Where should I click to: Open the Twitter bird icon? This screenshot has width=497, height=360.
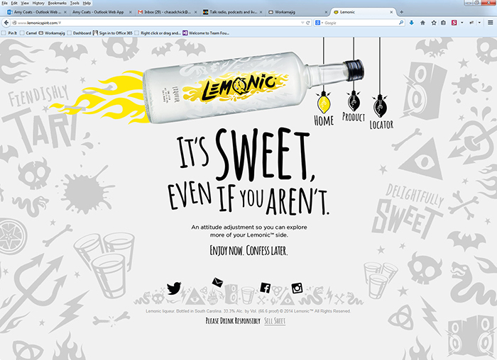click(x=174, y=288)
